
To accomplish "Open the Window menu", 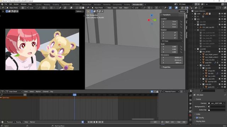I will coord(23,4).
